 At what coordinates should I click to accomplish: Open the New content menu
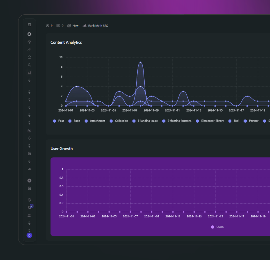pyautogui.click(x=73, y=26)
